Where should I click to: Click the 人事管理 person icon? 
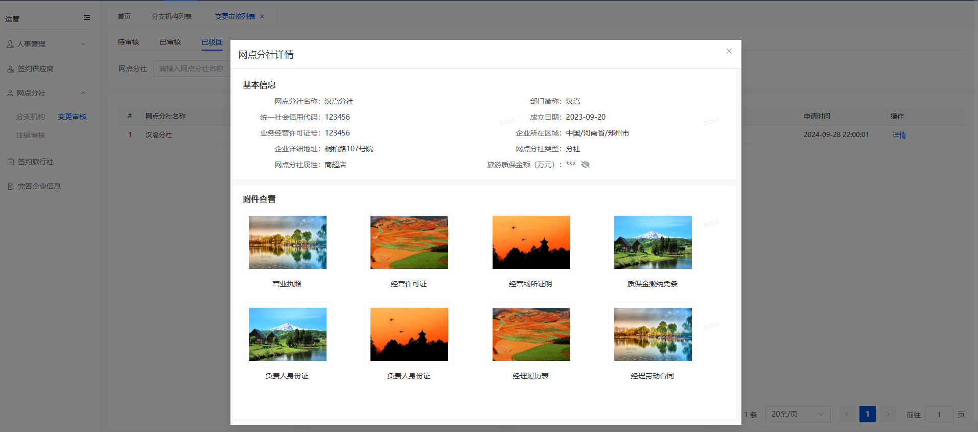point(10,44)
